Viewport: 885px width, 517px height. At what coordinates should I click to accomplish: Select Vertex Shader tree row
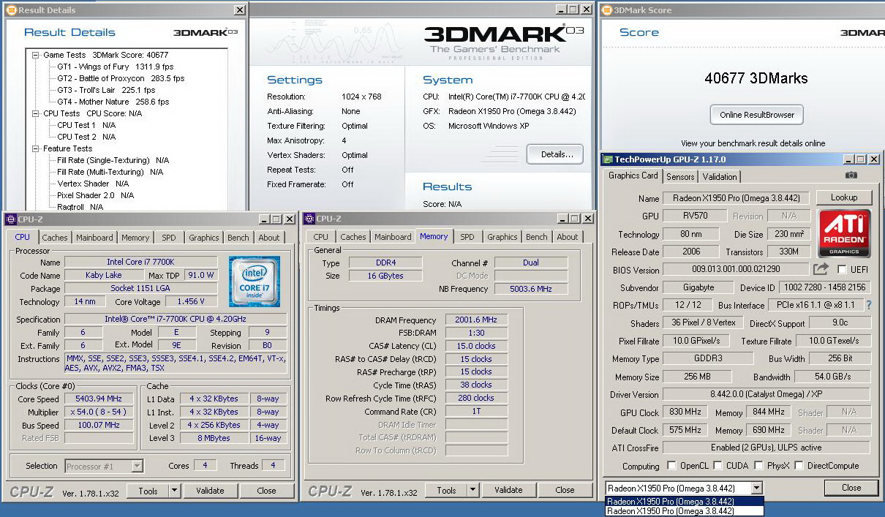point(93,184)
